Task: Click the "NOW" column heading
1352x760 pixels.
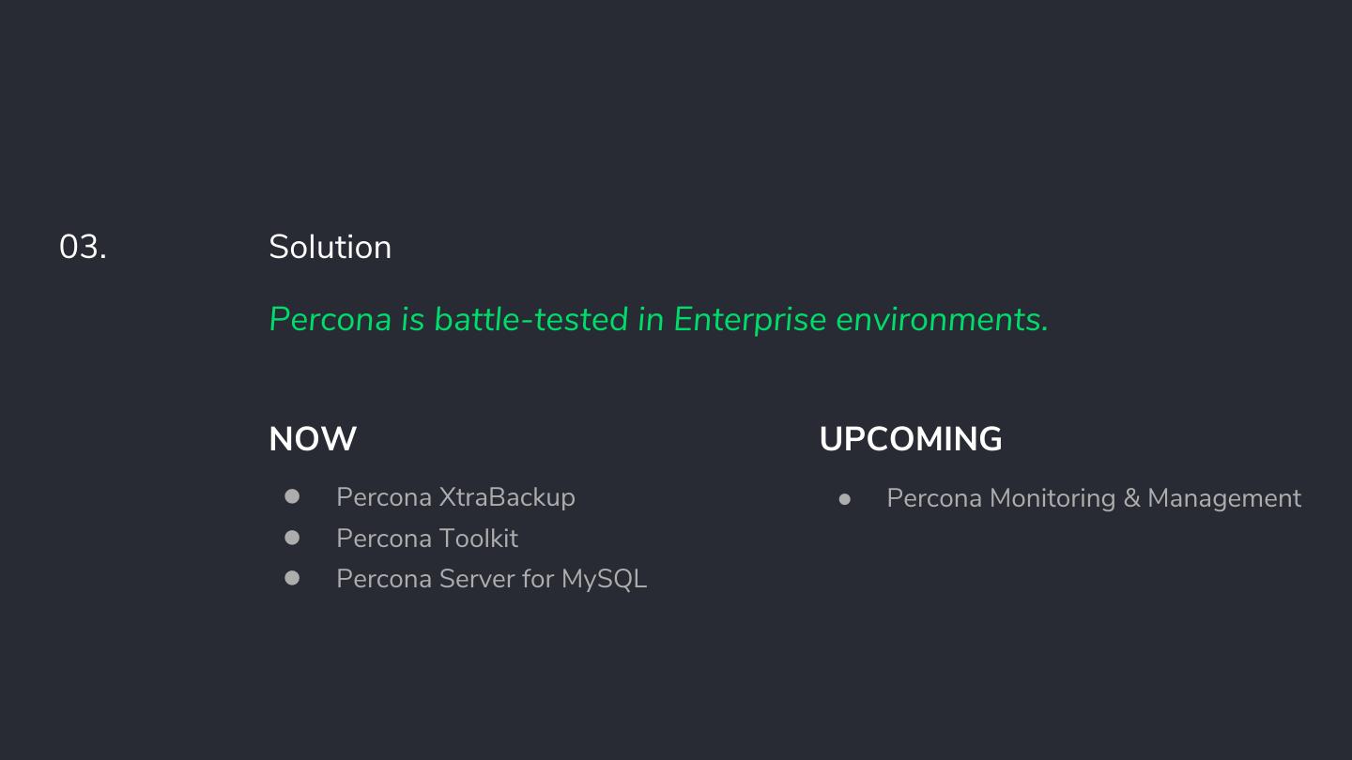Action: (313, 439)
